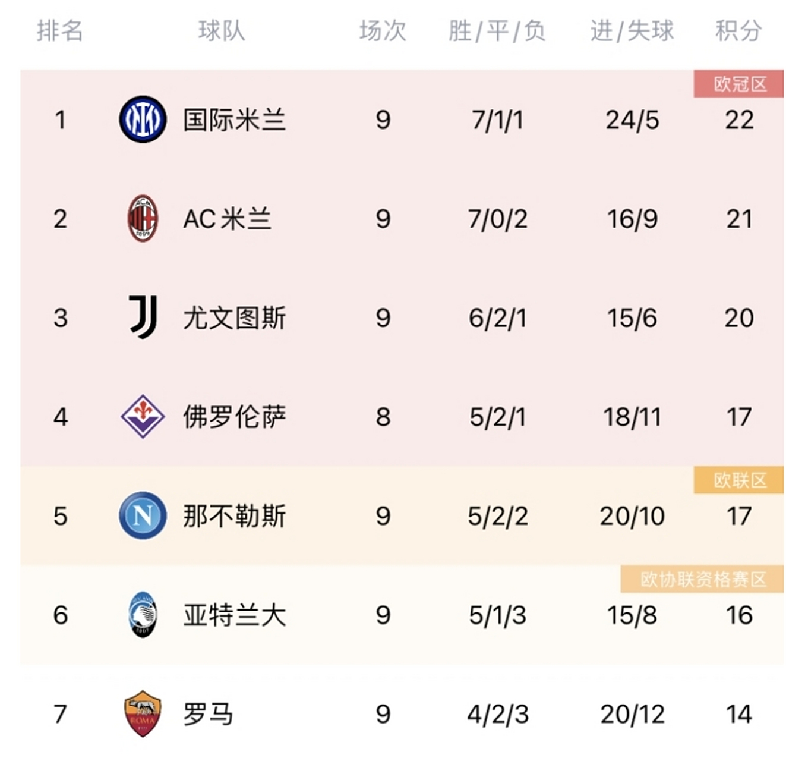
Task: Select the 胜/平/负 column header
Action: 497,31
